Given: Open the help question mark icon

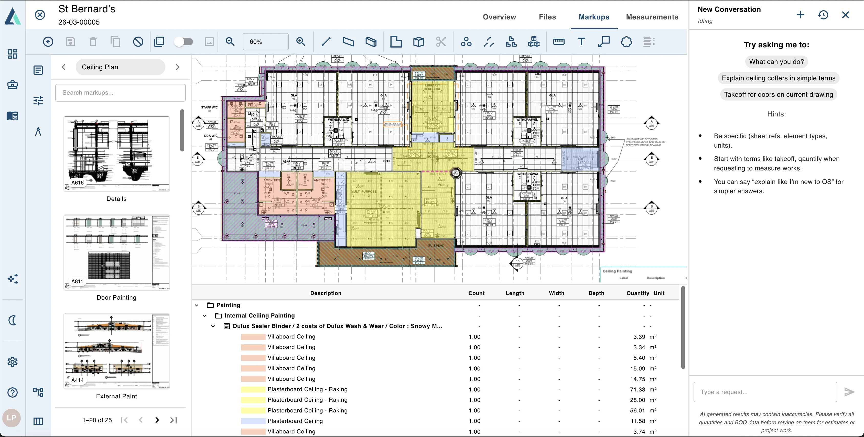Looking at the screenshot, I should [12, 392].
